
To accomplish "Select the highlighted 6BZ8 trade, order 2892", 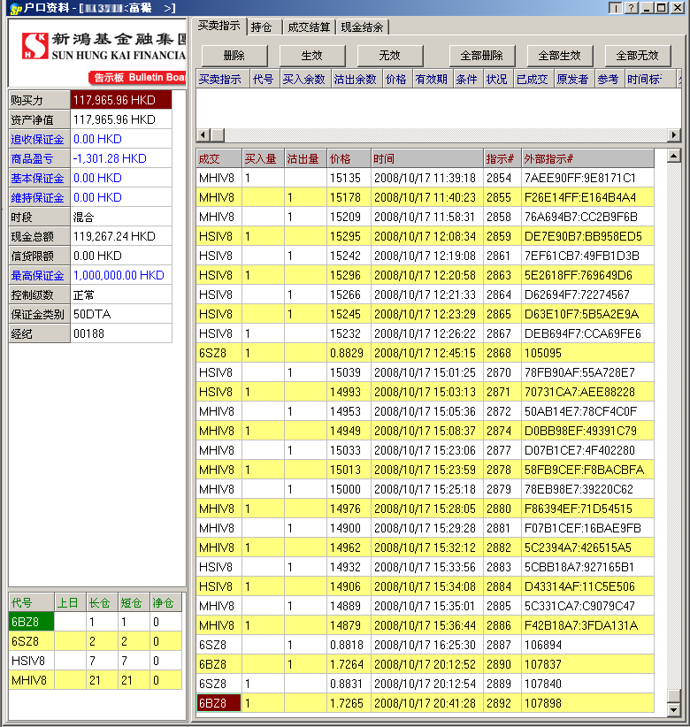I will coord(425,703).
